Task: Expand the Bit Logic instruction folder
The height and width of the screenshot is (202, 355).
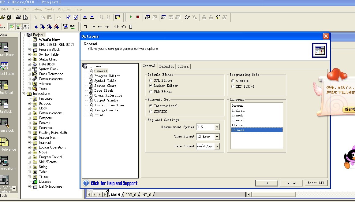Action: [x=29, y=103]
